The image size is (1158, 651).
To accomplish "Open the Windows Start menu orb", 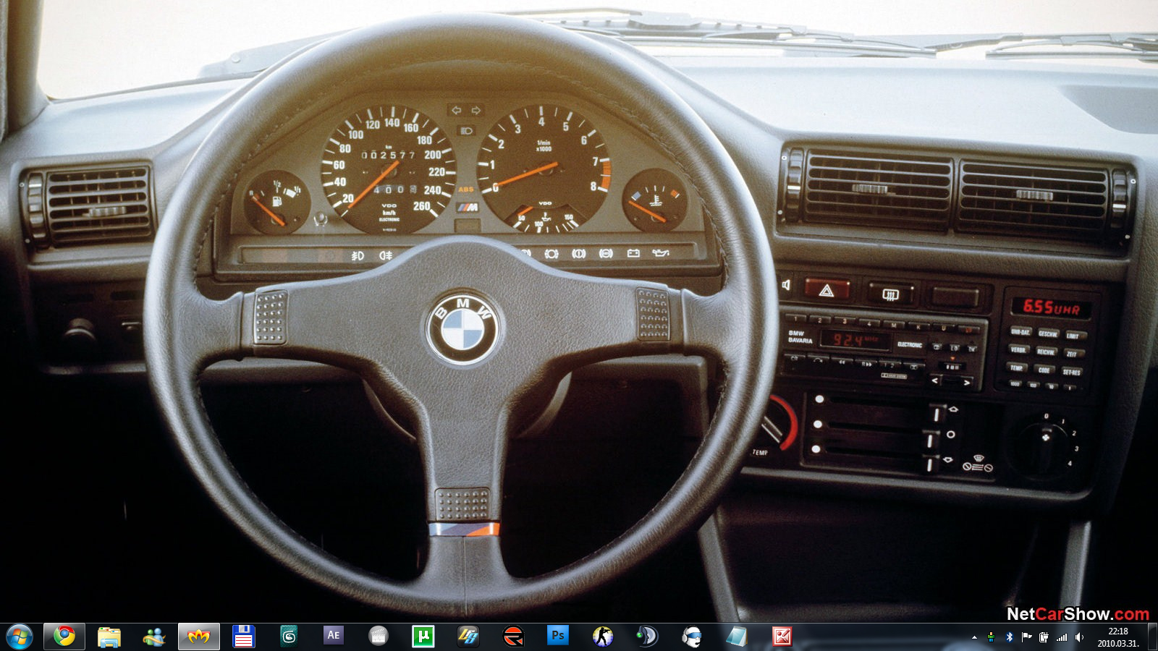I will 20,637.
